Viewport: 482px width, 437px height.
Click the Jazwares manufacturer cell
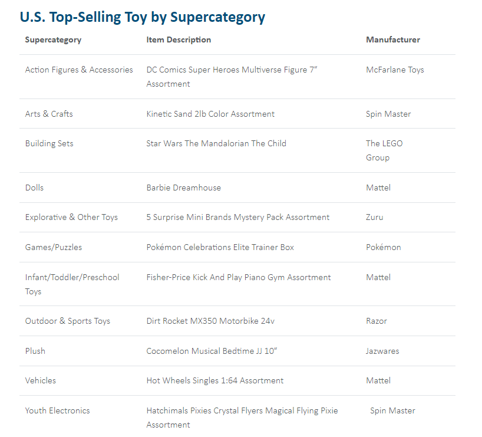click(x=382, y=351)
